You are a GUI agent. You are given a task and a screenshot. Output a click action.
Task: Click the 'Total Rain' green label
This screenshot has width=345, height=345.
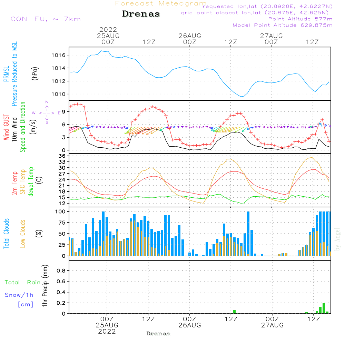click(x=23, y=283)
